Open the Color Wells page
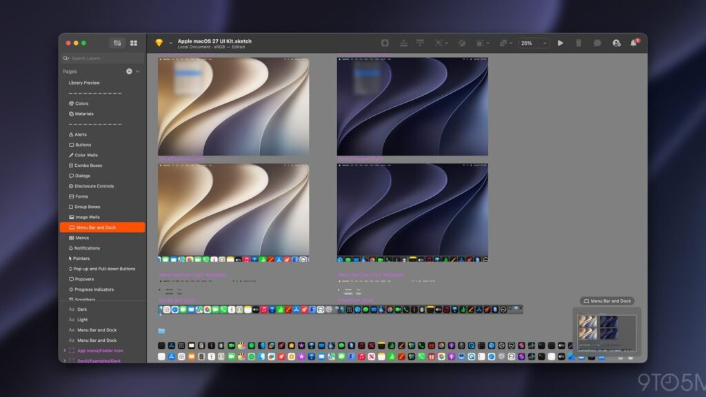 [x=83, y=155]
